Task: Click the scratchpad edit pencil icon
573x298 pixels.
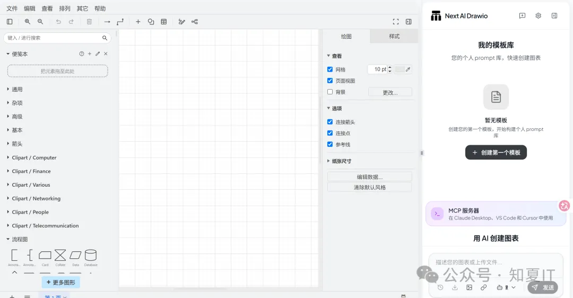Action: [x=98, y=54]
